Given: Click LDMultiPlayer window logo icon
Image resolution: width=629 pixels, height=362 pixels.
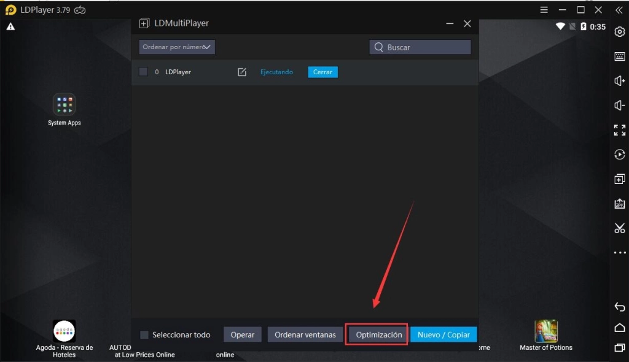Looking at the screenshot, I should coord(144,23).
